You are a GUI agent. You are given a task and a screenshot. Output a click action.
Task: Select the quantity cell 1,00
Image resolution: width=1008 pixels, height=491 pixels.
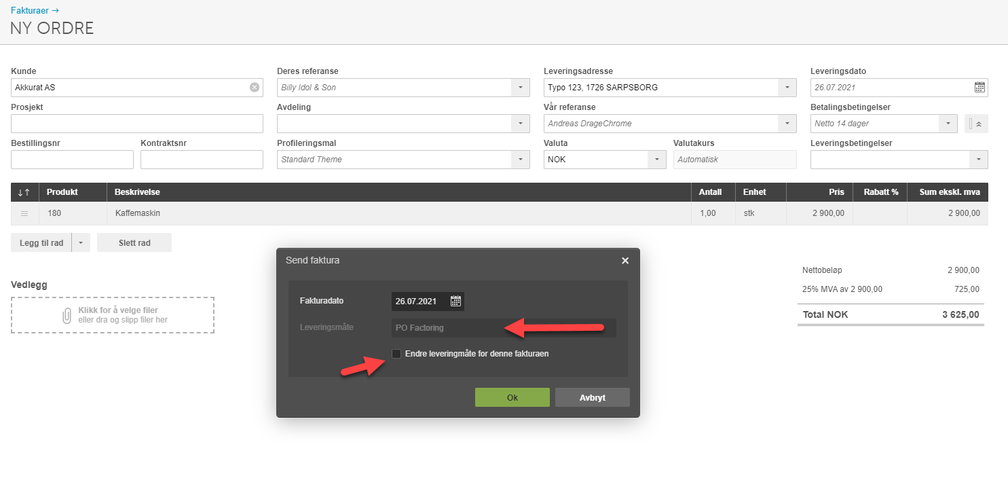(x=713, y=213)
